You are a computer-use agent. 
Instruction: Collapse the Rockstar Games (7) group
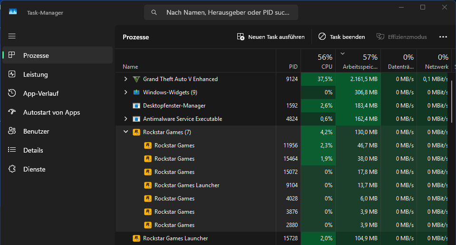(126, 132)
